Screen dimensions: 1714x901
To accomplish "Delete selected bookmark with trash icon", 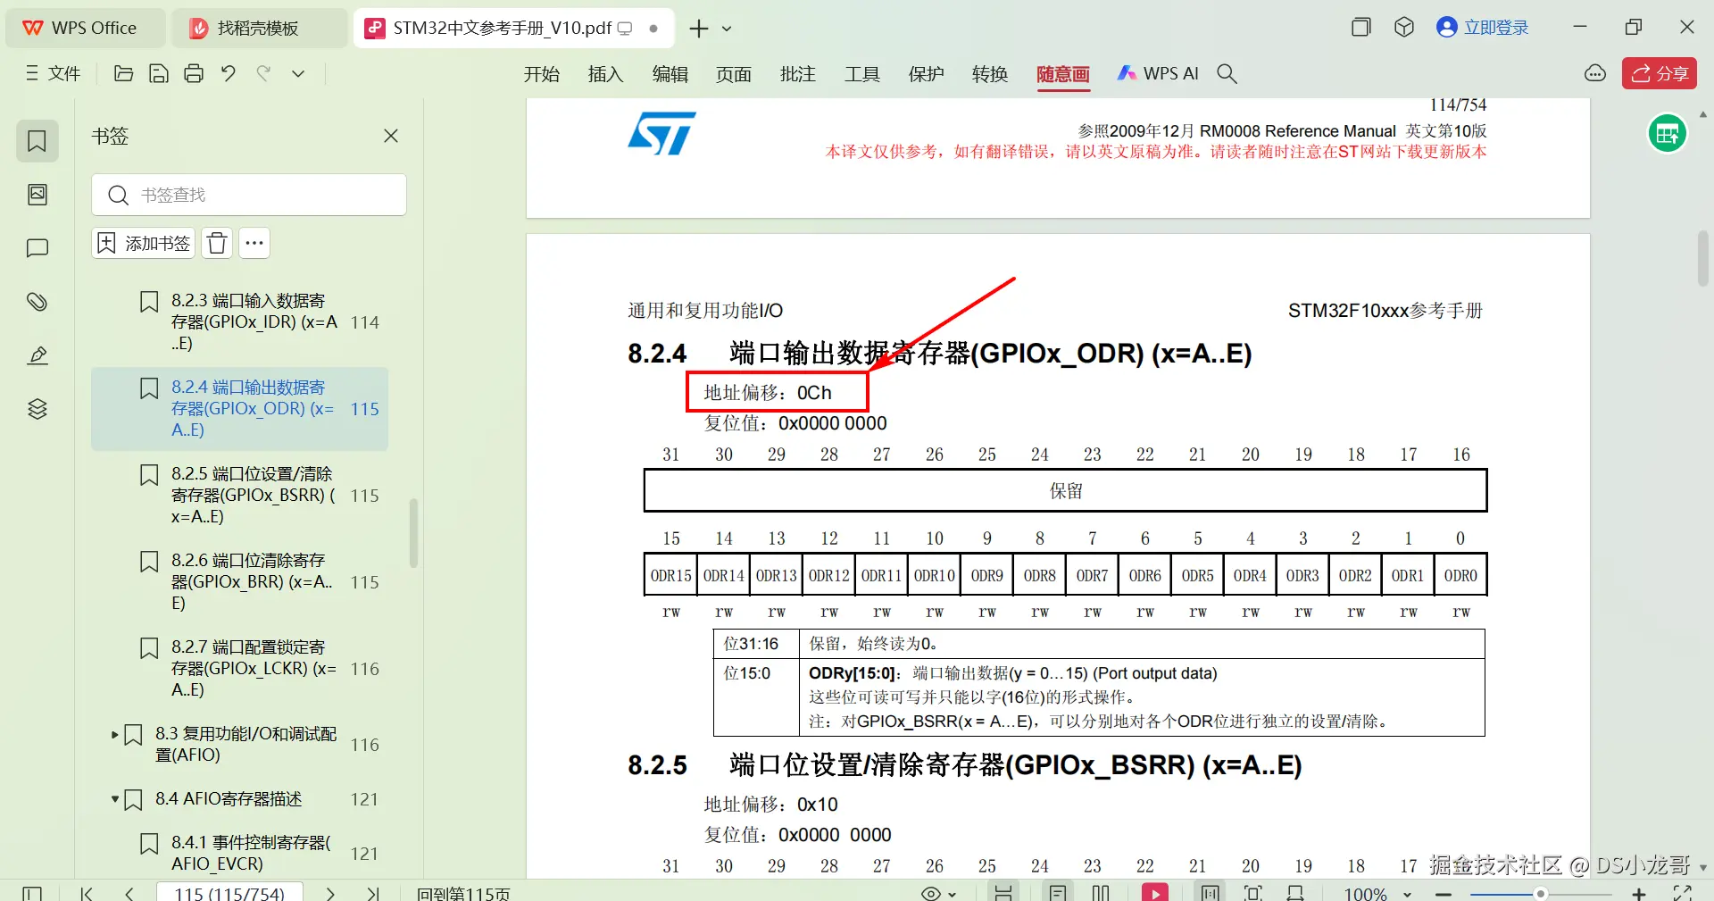I will [x=217, y=243].
